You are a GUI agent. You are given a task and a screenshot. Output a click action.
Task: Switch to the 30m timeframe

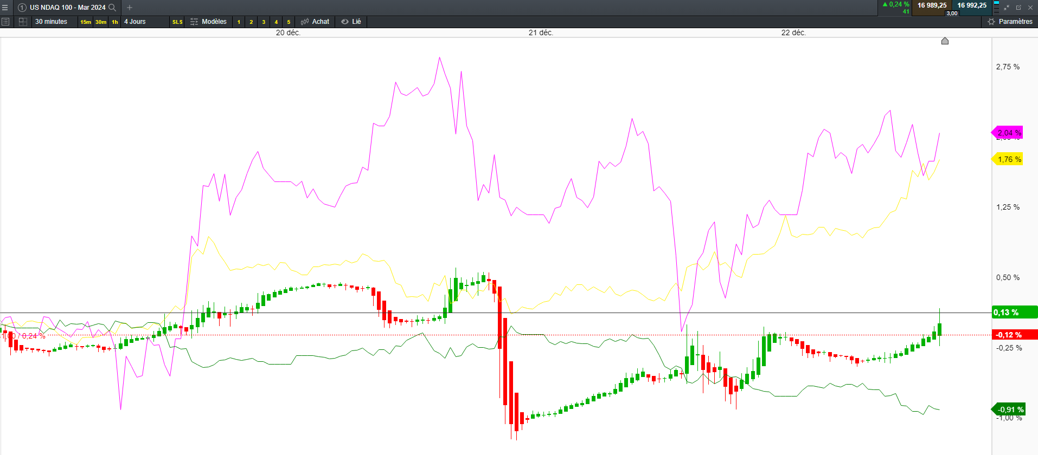[x=101, y=22]
